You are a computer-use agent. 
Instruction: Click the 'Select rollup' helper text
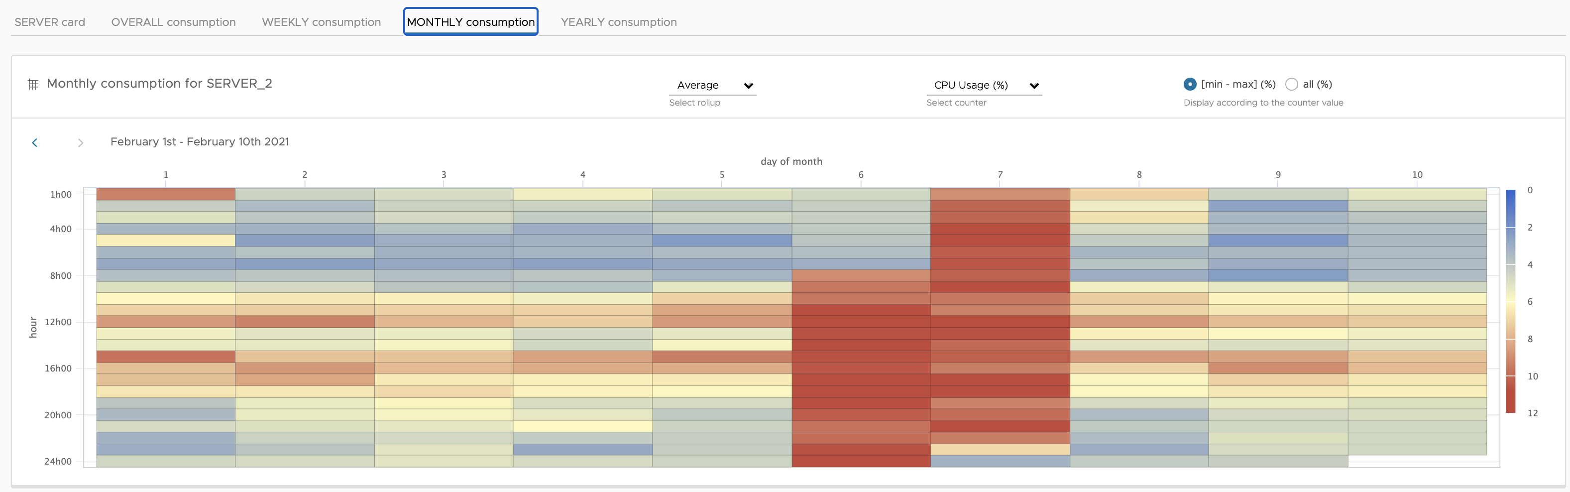(695, 103)
